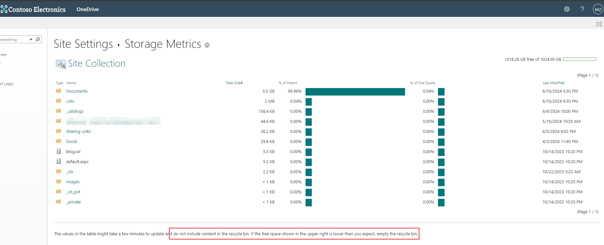The width and height of the screenshot is (604, 245).
Task: Click the focus on content icon
Action: click(599, 24)
